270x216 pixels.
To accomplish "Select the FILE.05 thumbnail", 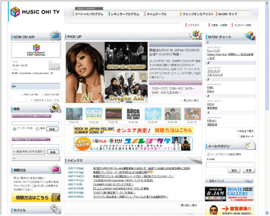I will (x=153, y=114).
